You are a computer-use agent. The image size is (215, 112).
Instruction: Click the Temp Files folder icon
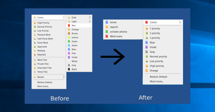coord(35,72)
